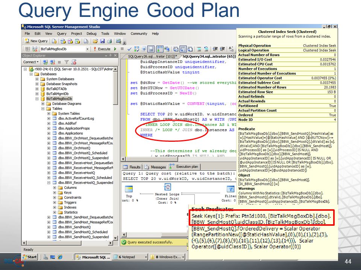This screenshot has width=361, height=270.
Task: Display Estimated Execution Plan icon
Action: pyautogui.click(x=137, y=49)
